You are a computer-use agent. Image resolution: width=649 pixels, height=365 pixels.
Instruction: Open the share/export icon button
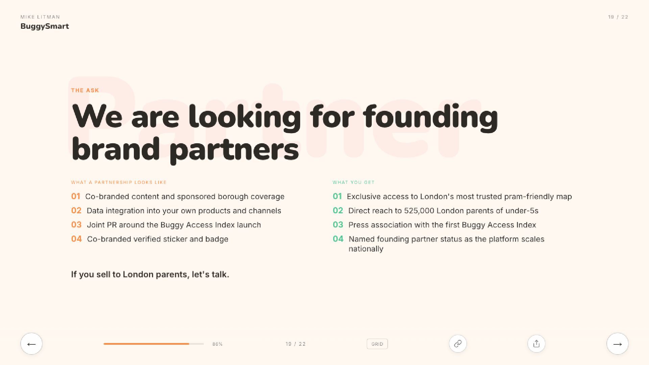click(536, 344)
